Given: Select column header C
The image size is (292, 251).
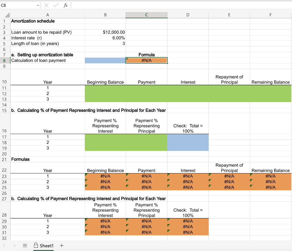Looking at the screenshot, I should [146, 15].
